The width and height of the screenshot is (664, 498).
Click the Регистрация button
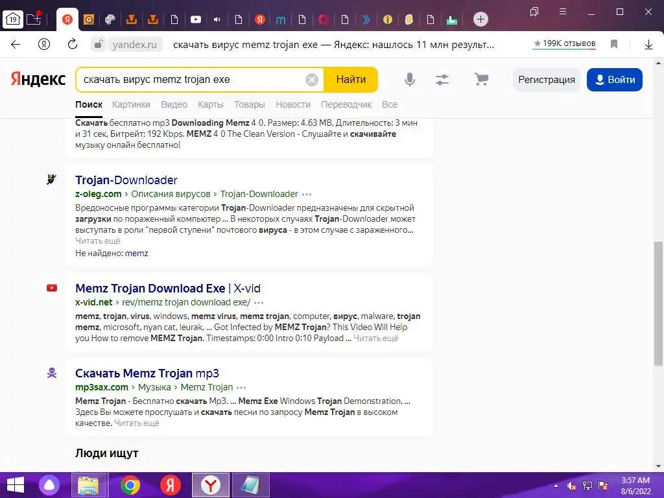546,80
